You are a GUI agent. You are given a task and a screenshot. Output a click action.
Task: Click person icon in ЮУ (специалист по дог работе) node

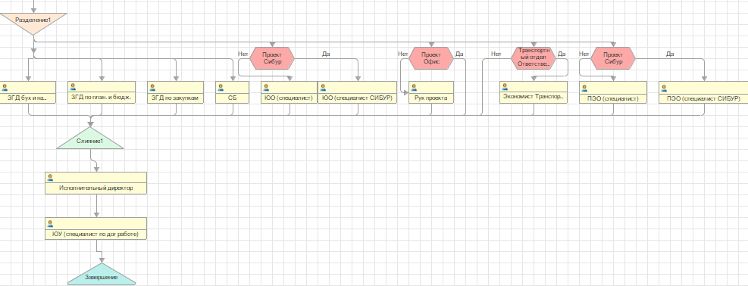click(51, 224)
